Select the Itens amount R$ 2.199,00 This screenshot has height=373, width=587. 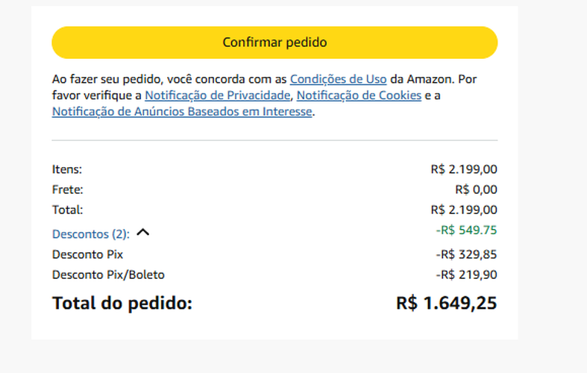click(464, 169)
